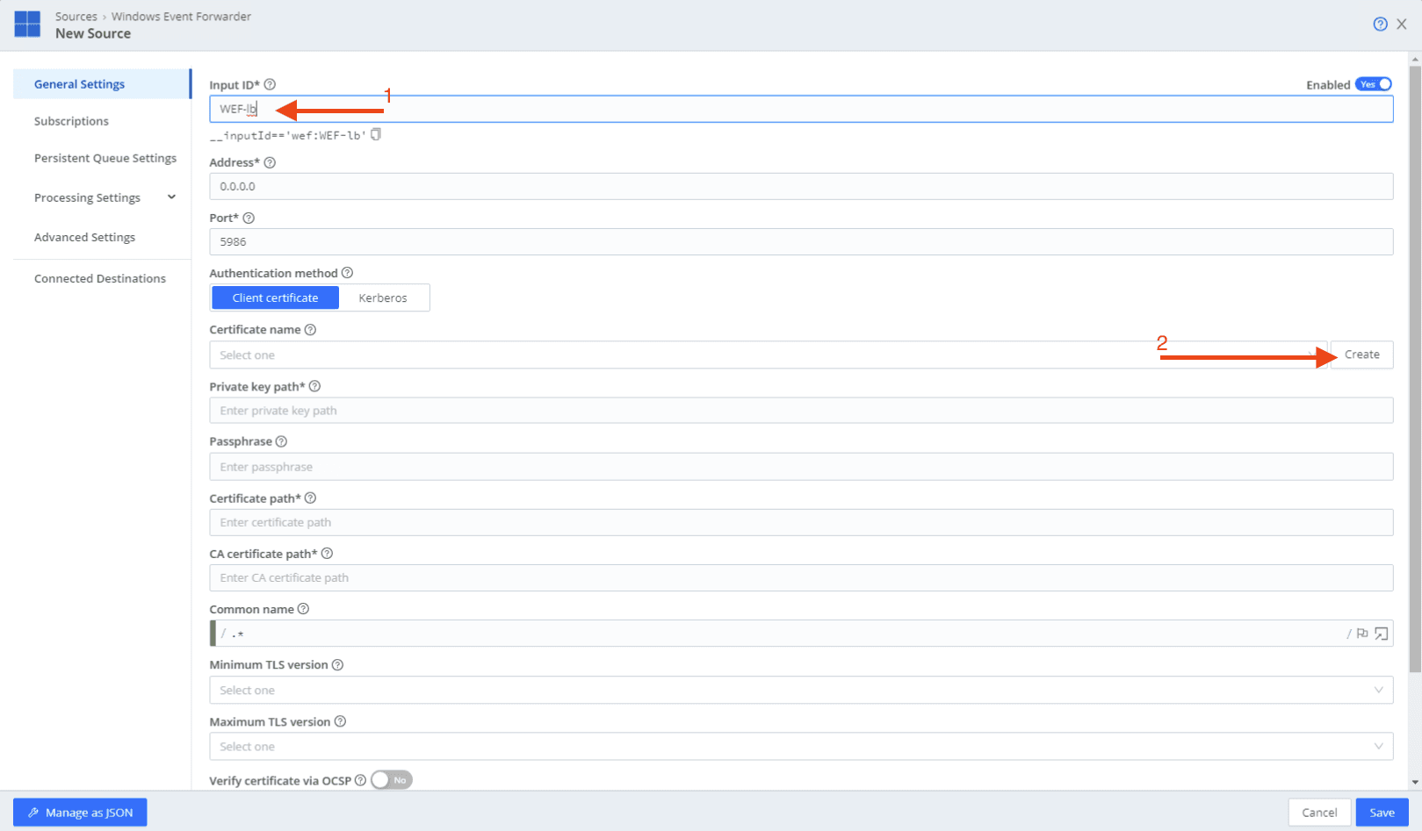Image resolution: width=1422 pixels, height=831 pixels.
Task: Click the help icon beside Port
Action: 247,217
